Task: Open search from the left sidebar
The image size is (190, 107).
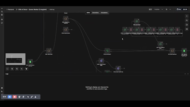Action: tap(2, 12)
